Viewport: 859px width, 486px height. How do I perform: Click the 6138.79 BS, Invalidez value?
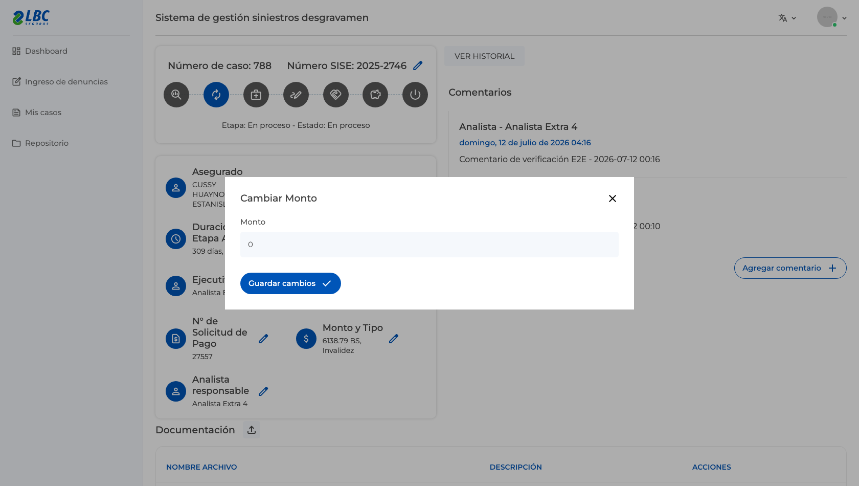point(342,345)
